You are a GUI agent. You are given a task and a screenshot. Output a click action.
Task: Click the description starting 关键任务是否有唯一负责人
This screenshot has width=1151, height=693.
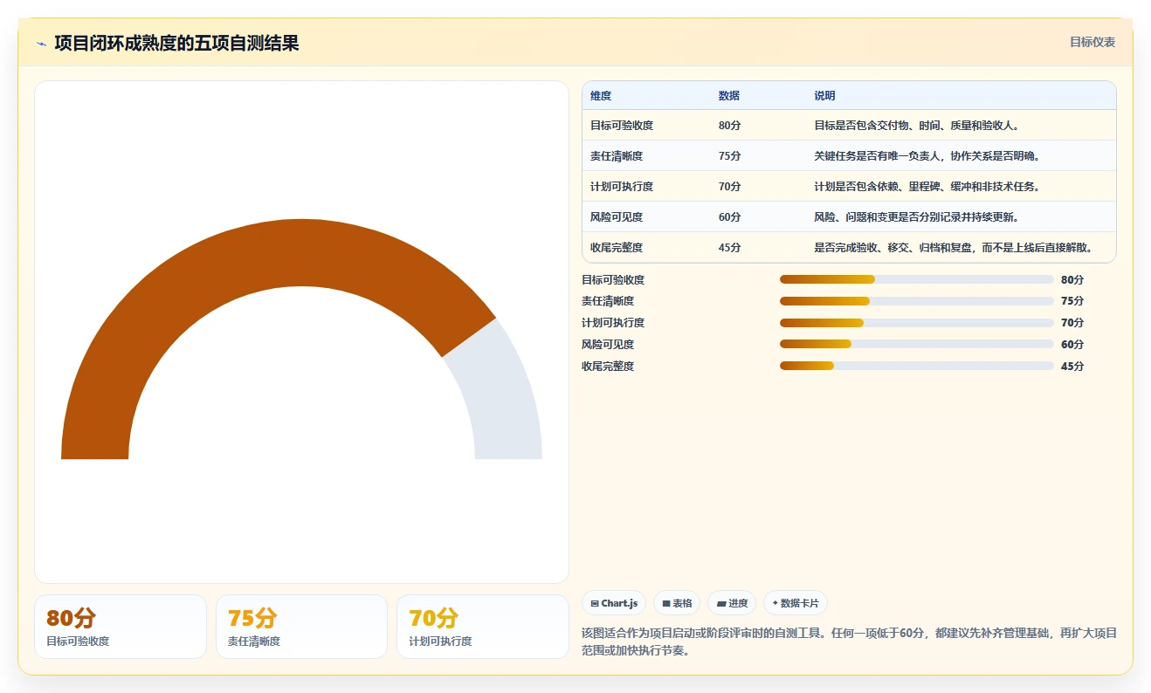[928, 156]
